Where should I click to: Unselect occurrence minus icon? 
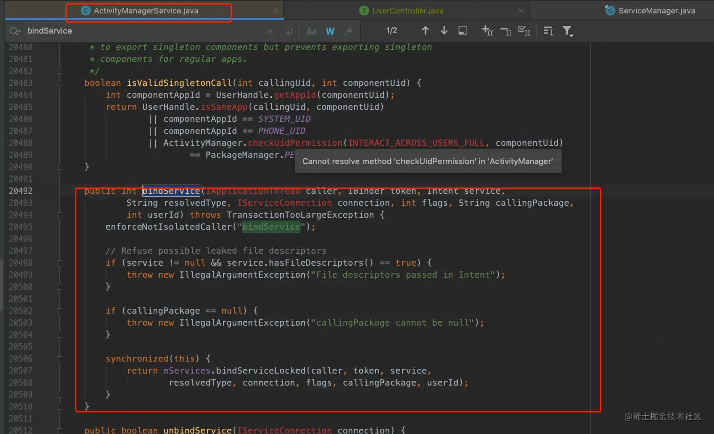click(506, 31)
